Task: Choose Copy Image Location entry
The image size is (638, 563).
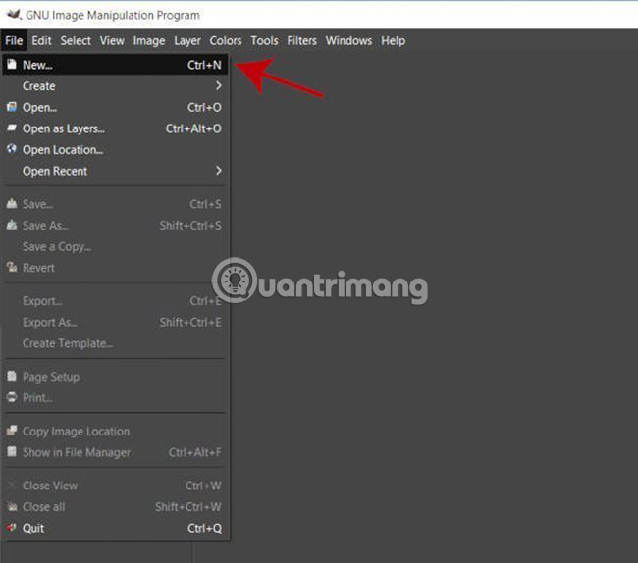Action: (x=115, y=431)
